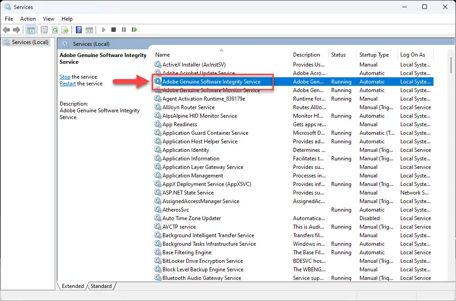Switch to the Extended tab
456x301 pixels.
(x=73, y=286)
